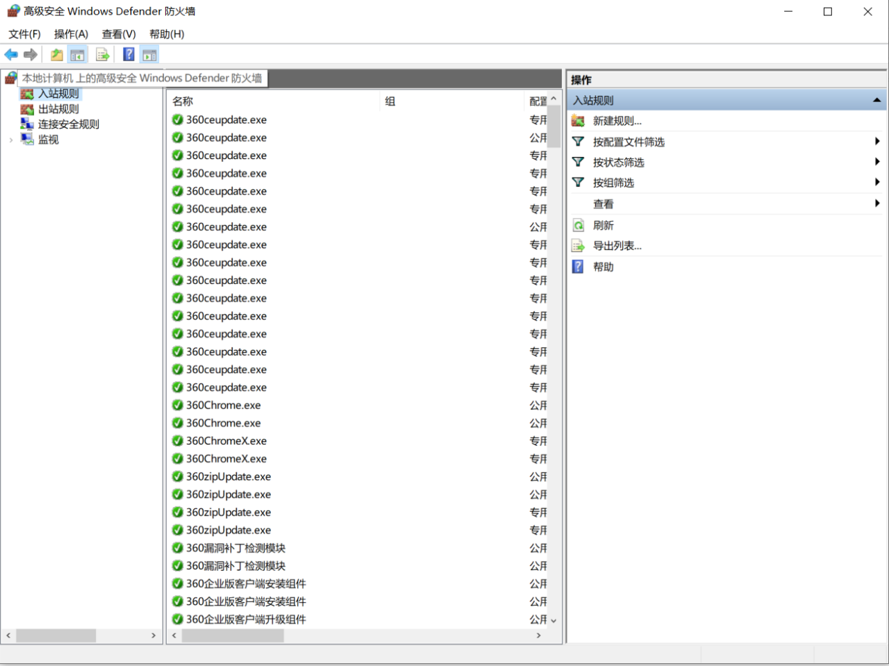Click the rules list horizontal scrollbar thumb
Viewport: 889px width, 666px height.
pos(233,635)
